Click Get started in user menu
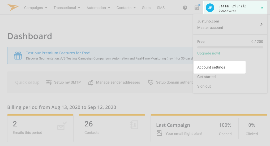Viewport: 270px width, 146px height. 206,77
